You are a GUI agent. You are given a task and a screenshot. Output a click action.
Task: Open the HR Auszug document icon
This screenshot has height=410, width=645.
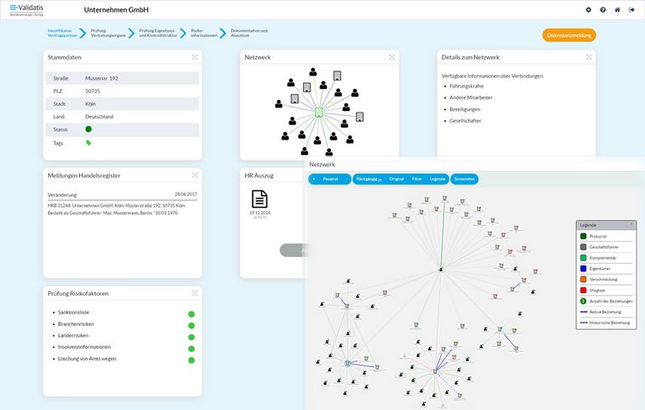(x=260, y=199)
